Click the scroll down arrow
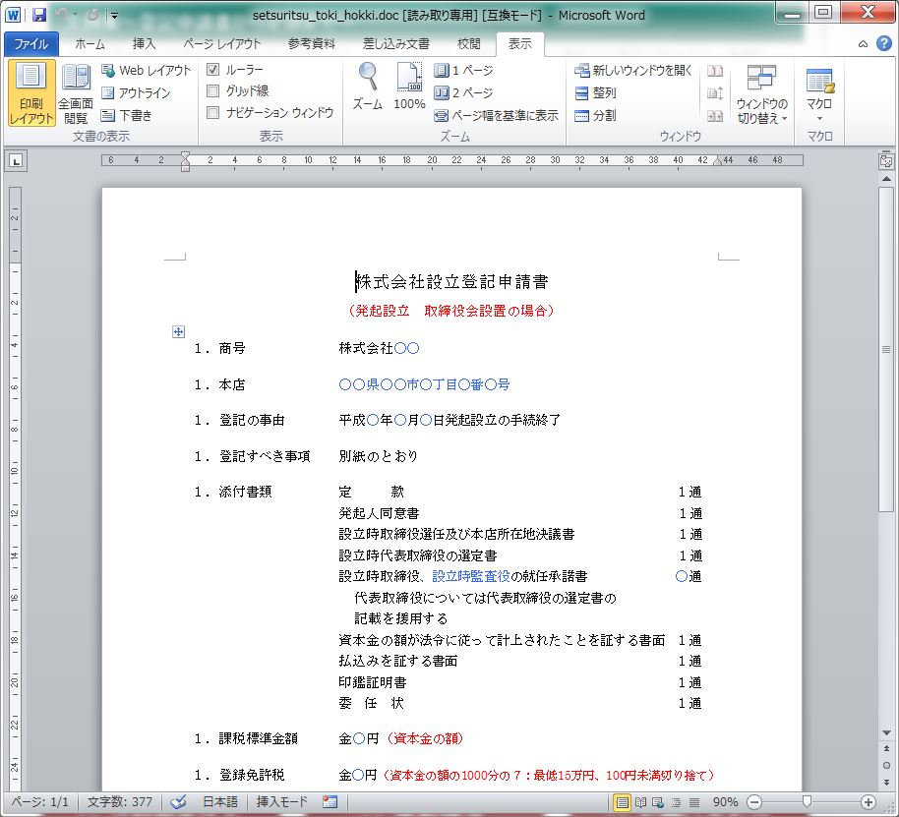This screenshot has height=817, width=899. (x=886, y=732)
